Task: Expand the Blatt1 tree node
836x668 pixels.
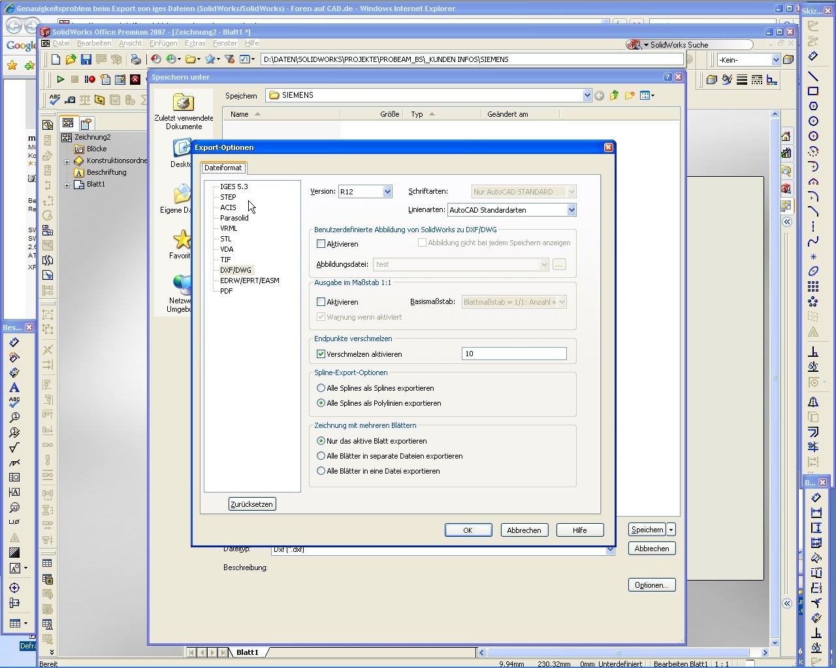Action: click(x=67, y=185)
